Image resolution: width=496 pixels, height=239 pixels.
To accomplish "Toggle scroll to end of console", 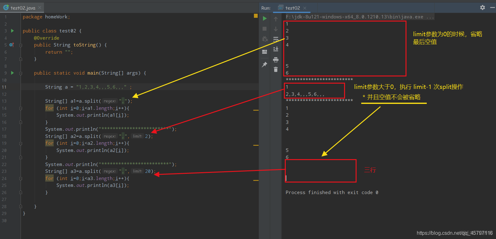I will click(x=276, y=49).
